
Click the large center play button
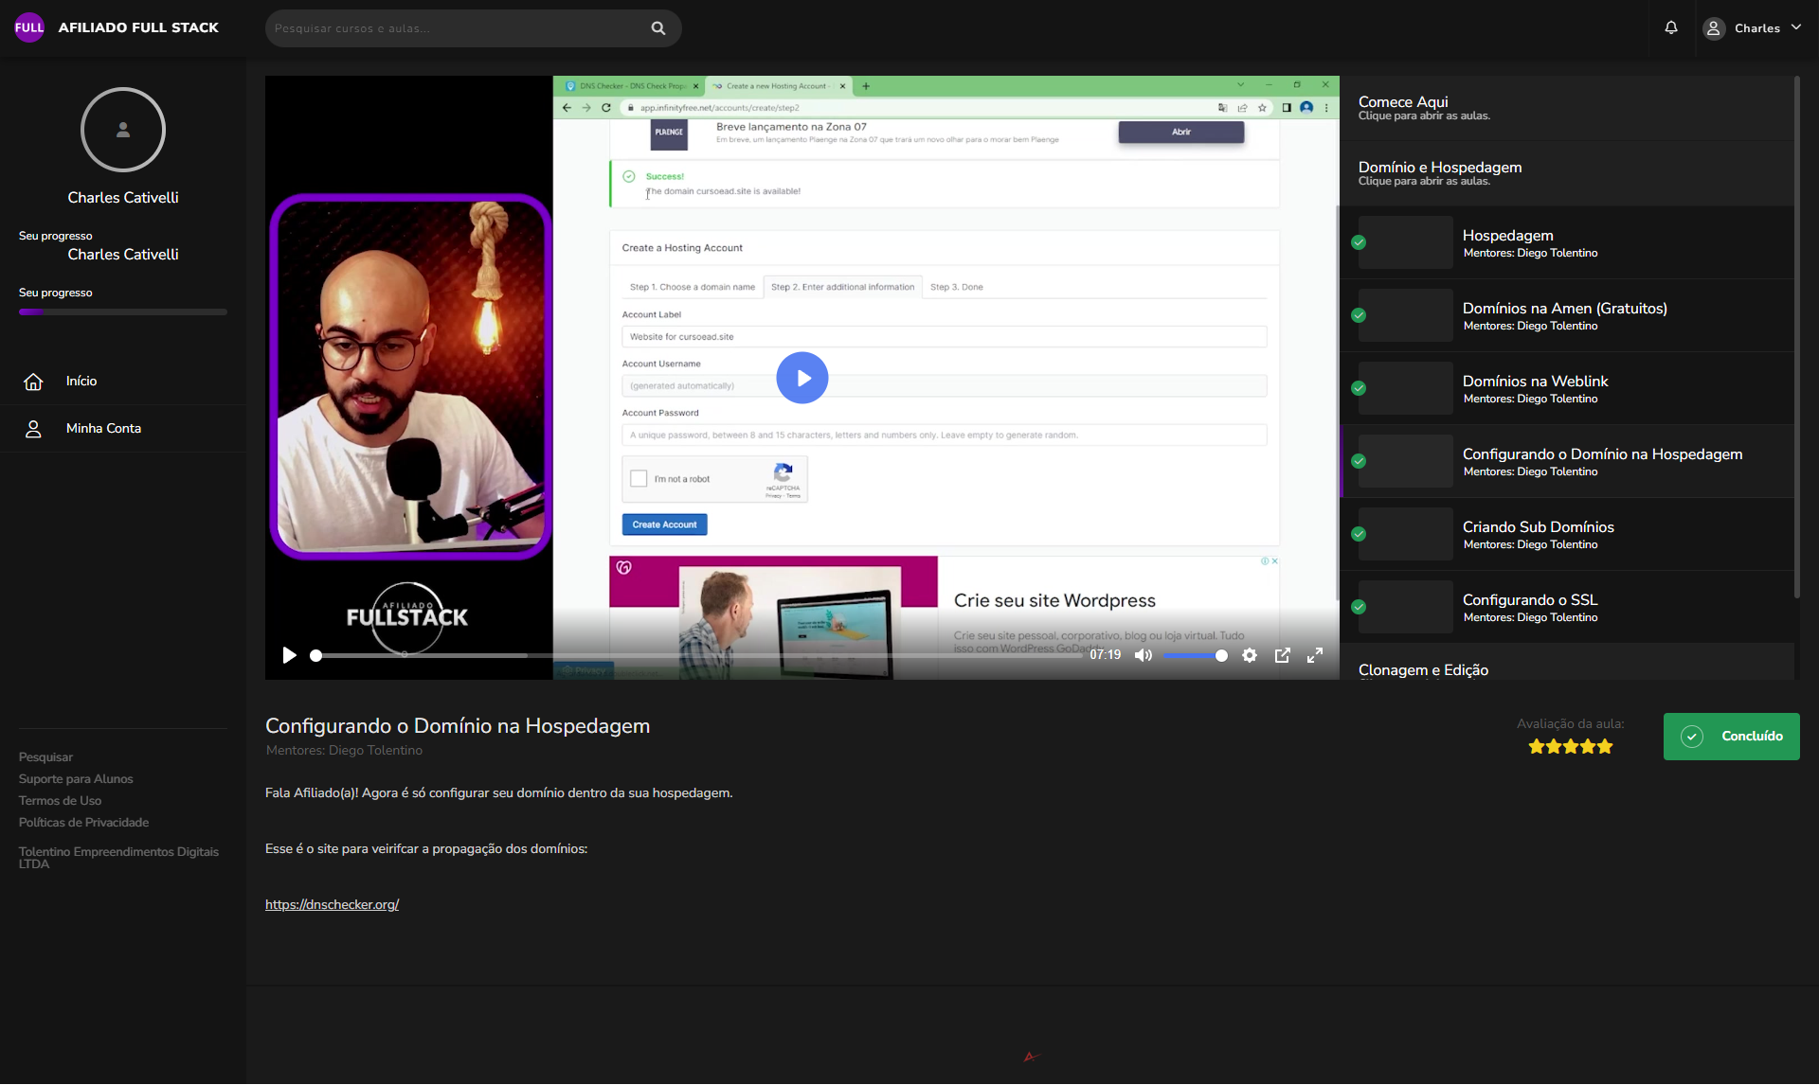(801, 378)
